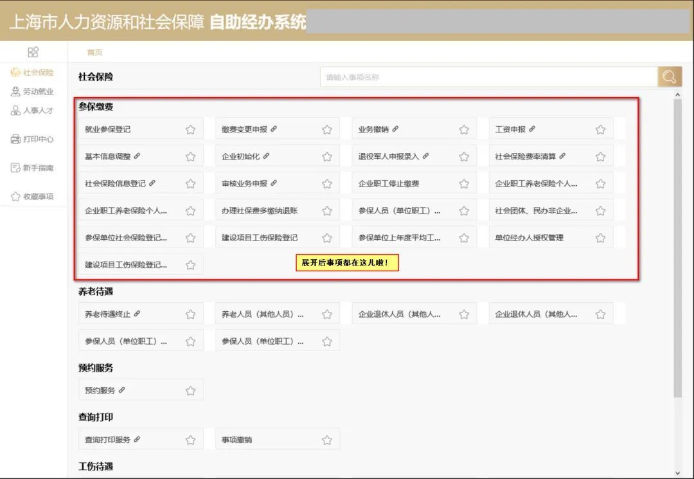
Task: Click link icon beside 基本信息调整
Action: tap(138, 156)
